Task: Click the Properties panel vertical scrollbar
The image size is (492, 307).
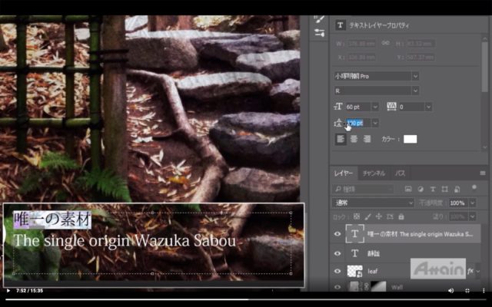Action: pyautogui.click(x=484, y=67)
